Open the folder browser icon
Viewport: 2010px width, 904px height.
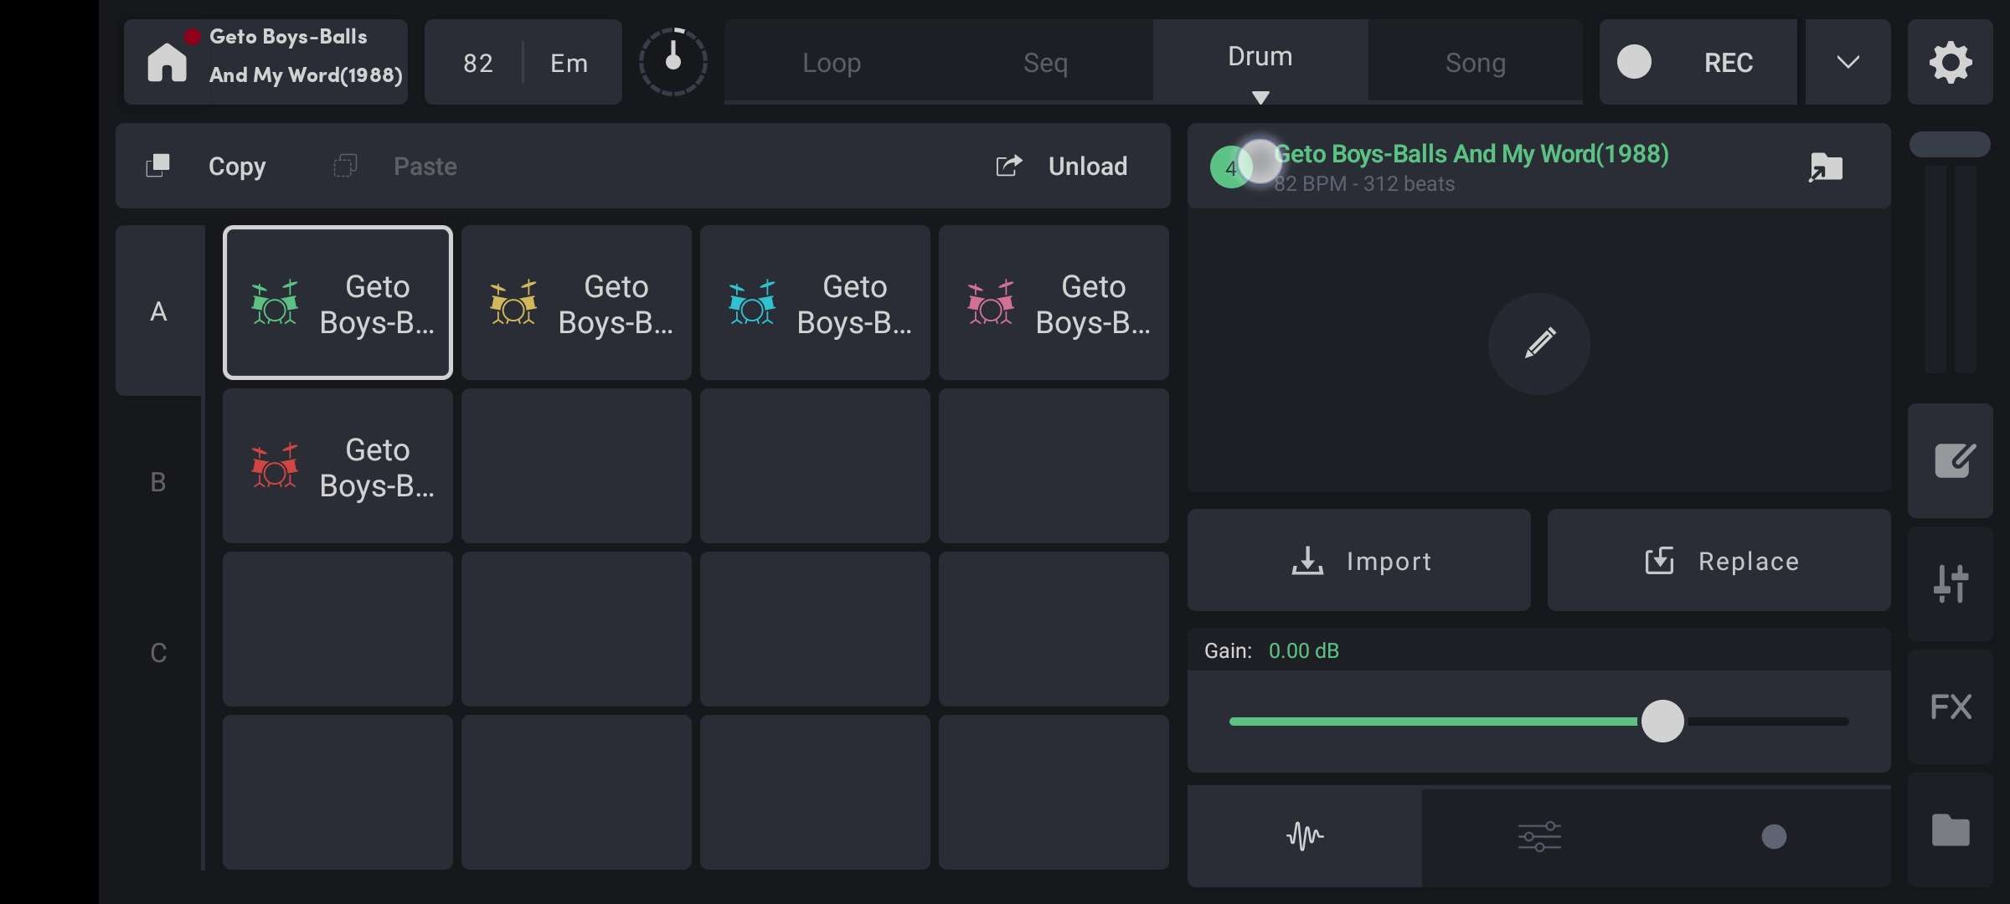pos(1951,830)
